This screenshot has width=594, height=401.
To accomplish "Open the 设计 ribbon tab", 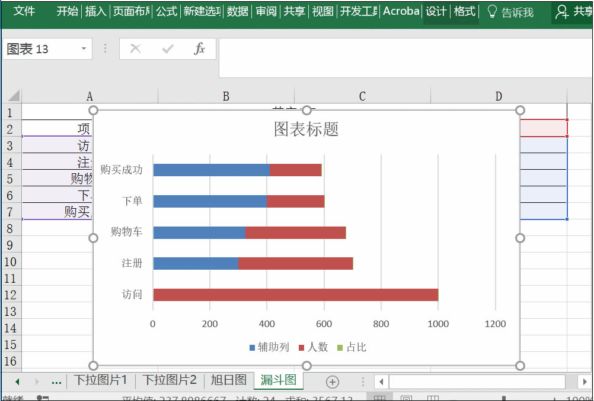I will point(436,11).
